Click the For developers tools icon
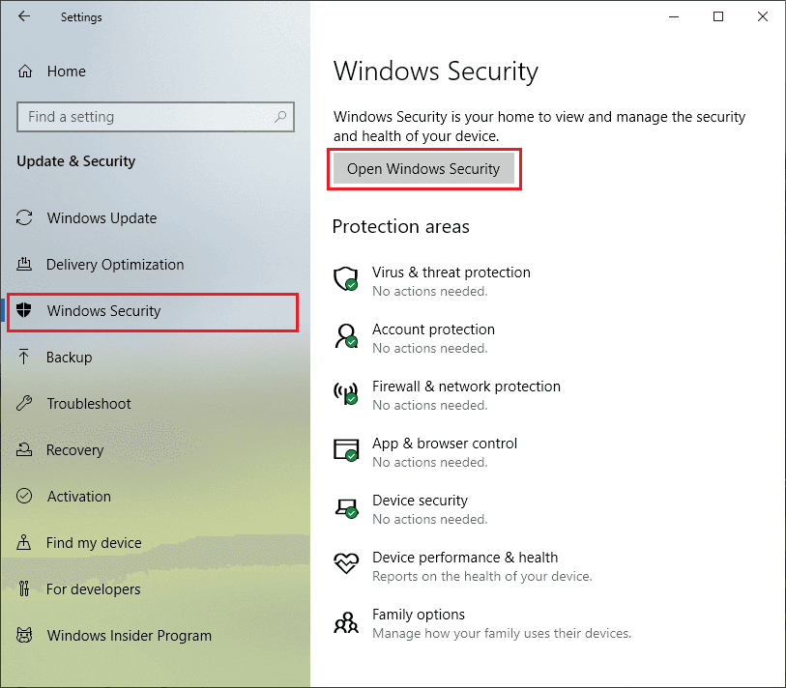This screenshot has width=786, height=688. click(x=23, y=588)
